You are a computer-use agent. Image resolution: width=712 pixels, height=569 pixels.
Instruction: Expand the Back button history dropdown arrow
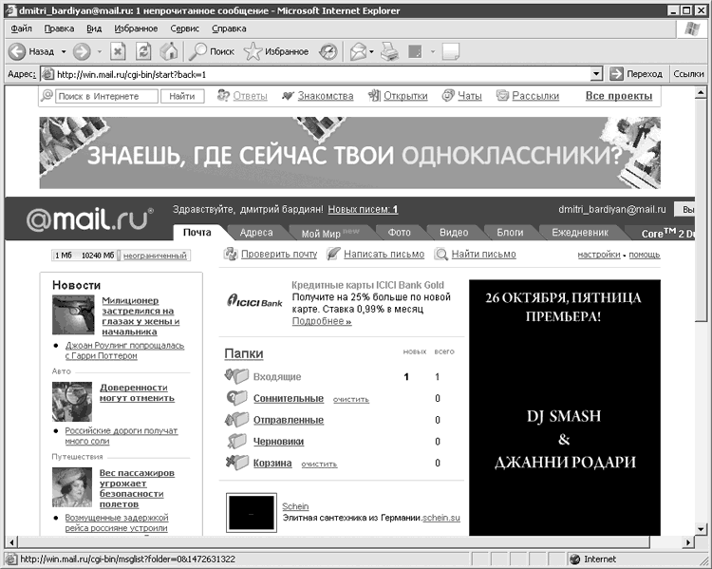pos(64,51)
